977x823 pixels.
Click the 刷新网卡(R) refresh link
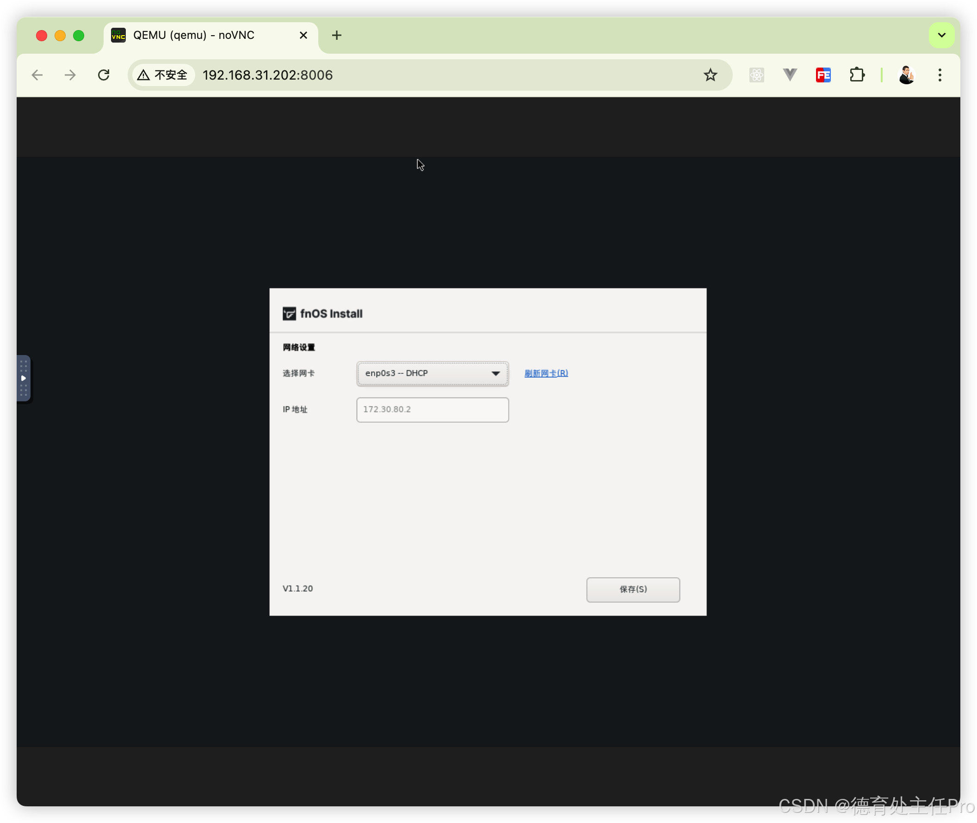click(545, 373)
